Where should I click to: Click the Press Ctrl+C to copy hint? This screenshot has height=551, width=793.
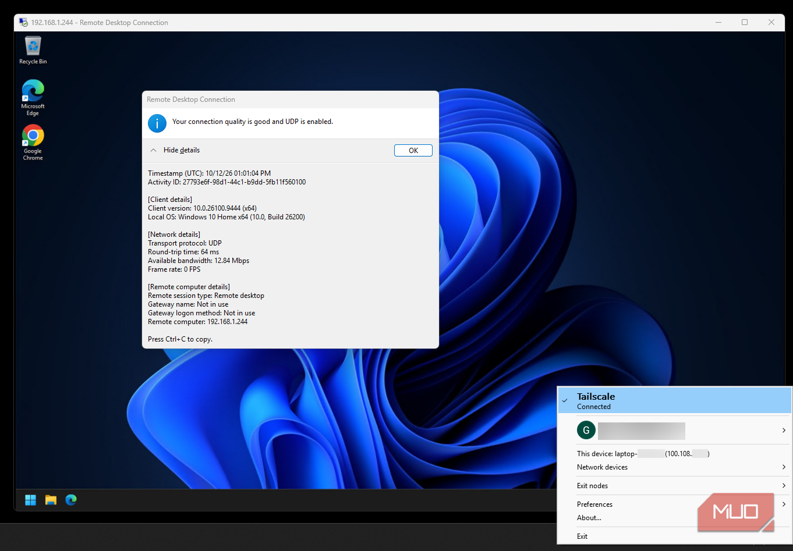180,339
